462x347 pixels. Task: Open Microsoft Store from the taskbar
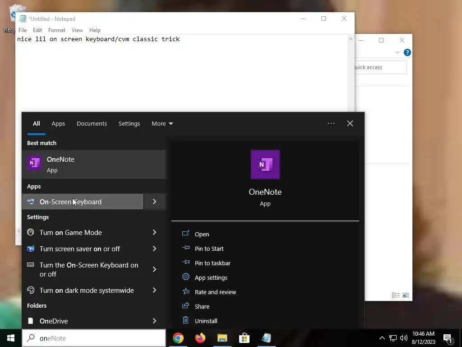pyautogui.click(x=244, y=338)
